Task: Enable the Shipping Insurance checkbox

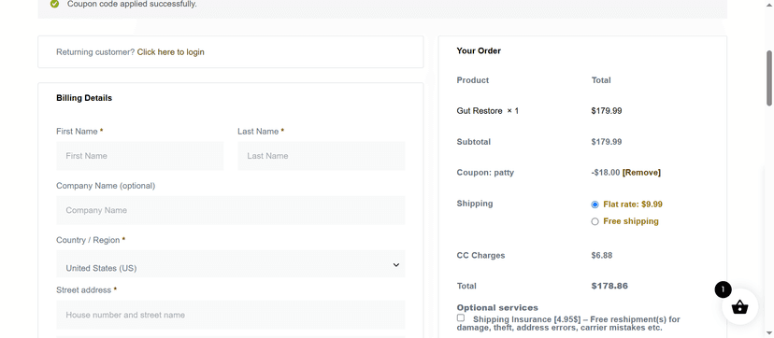Action: pos(461,317)
